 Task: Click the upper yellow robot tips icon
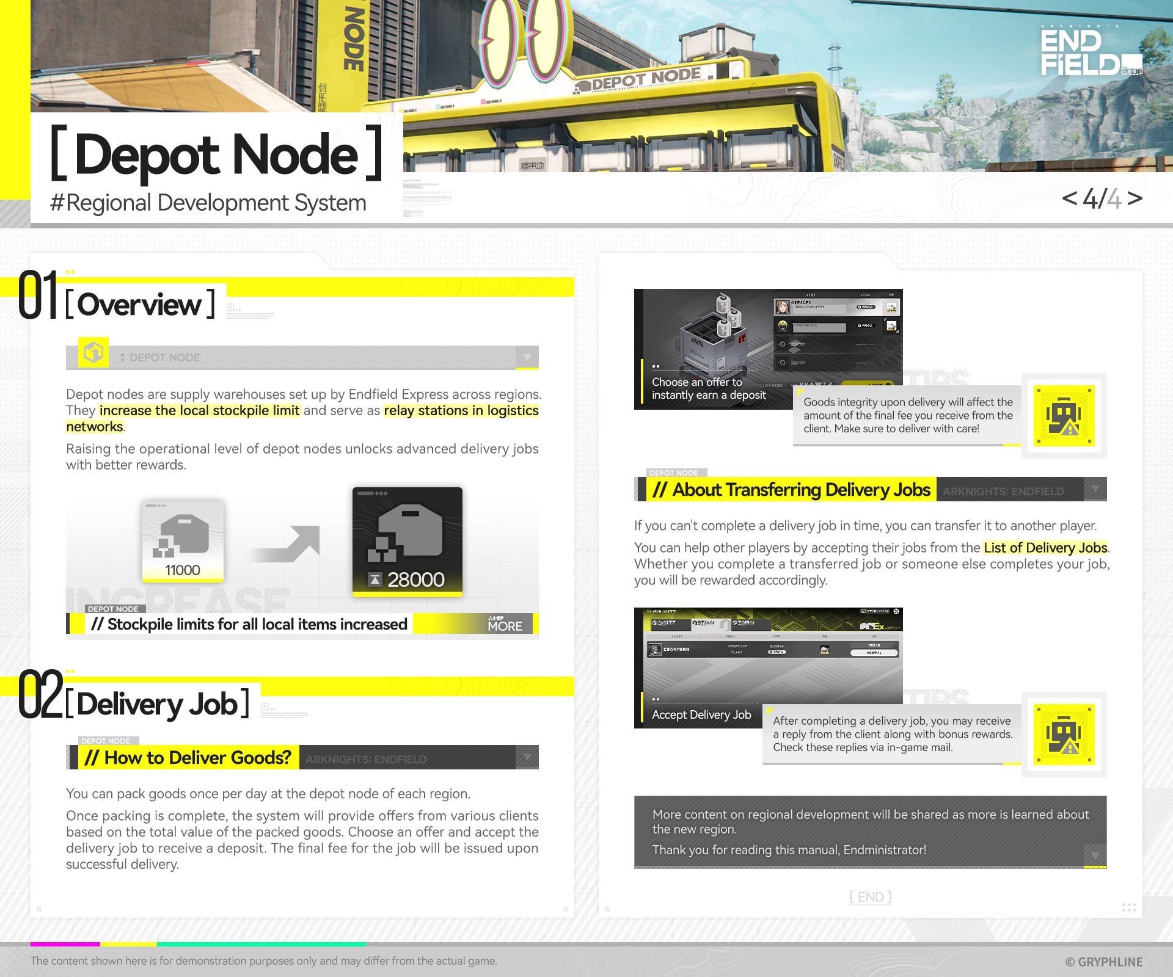tap(1064, 416)
